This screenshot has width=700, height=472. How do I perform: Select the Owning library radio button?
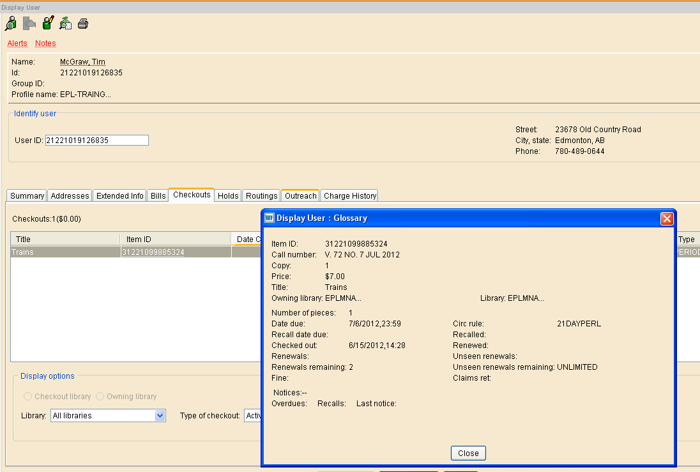[100, 397]
